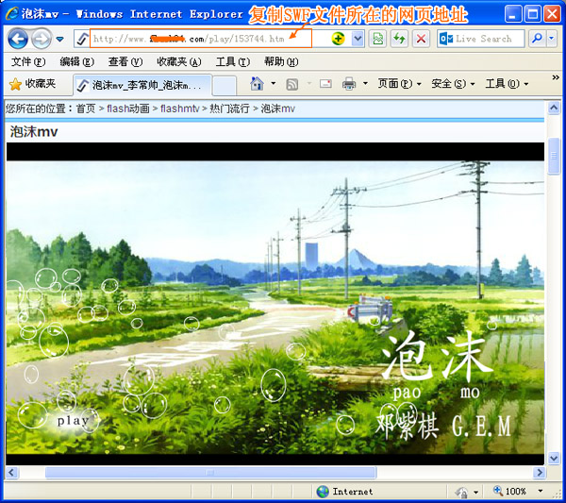The width and height of the screenshot is (566, 503).
Task: Click the search magnifier button
Action: coord(537,39)
